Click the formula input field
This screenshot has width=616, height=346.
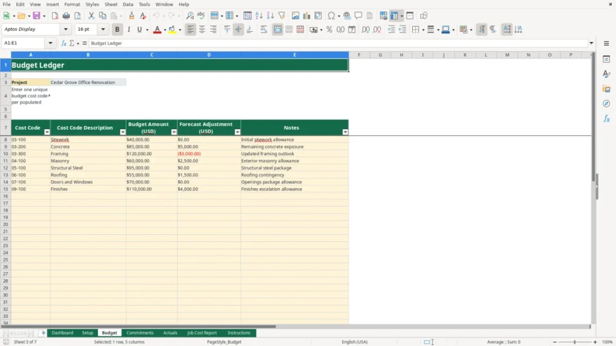(338, 43)
